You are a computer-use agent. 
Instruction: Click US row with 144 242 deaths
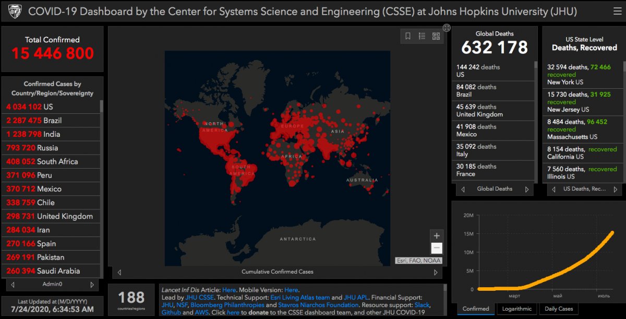point(493,71)
